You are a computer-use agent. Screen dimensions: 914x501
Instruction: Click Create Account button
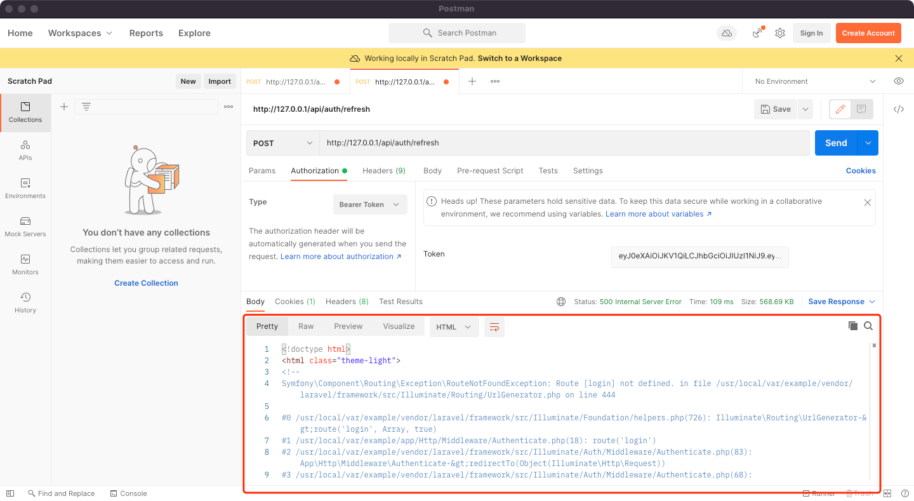pyautogui.click(x=868, y=33)
